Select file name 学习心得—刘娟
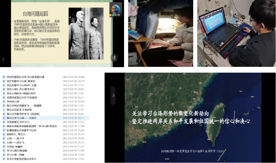This screenshot has height=163, width=276. point(15,155)
